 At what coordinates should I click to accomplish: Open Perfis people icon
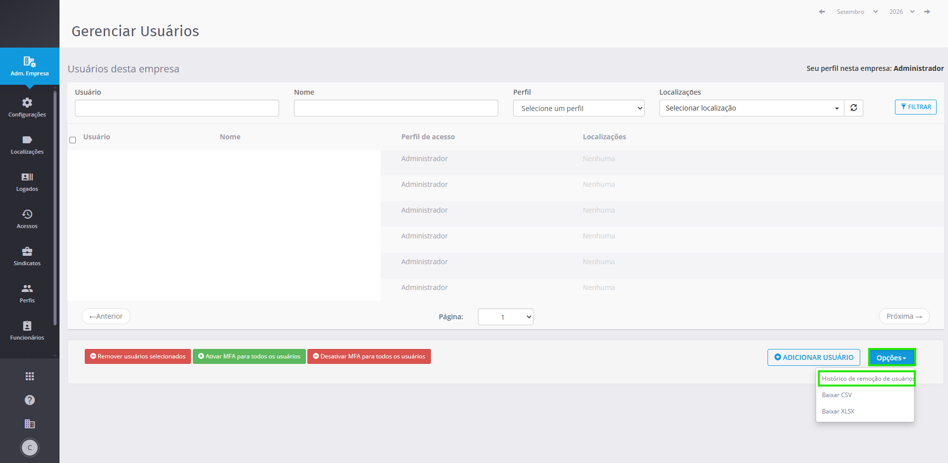click(27, 289)
